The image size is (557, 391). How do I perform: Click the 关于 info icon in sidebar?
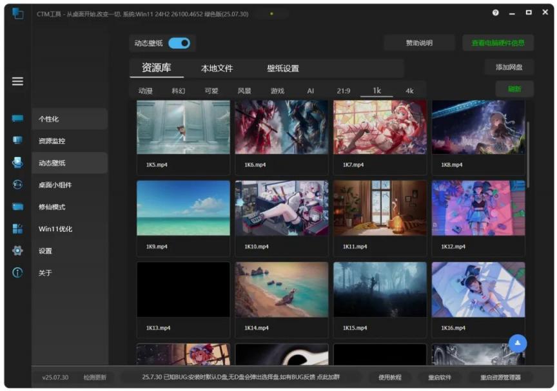(17, 272)
